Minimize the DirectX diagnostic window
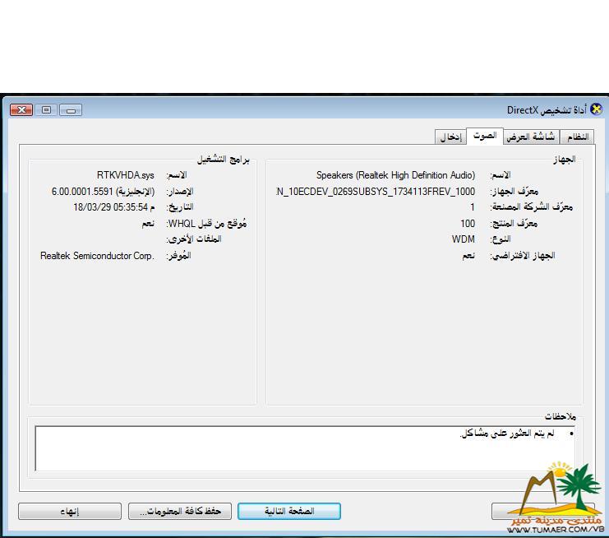Image resolution: width=609 pixels, height=538 pixels. pyautogui.click(x=70, y=109)
